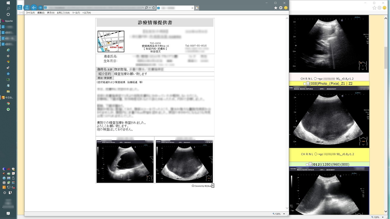The width and height of the screenshot is (390, 219).
Task: Click the (960) size link
Action: (336, 165)
